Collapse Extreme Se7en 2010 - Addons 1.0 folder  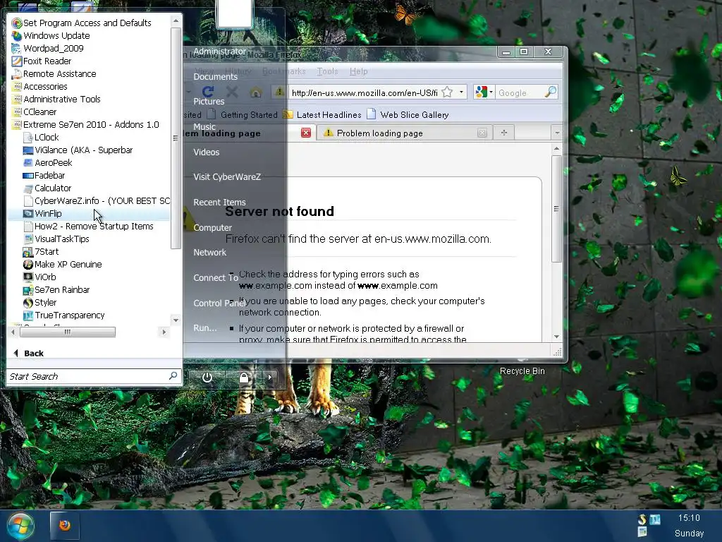tap(91, 124)
